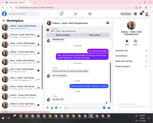Click the Aa message input field
153x123 pixels.
click(x=83, y=108)
